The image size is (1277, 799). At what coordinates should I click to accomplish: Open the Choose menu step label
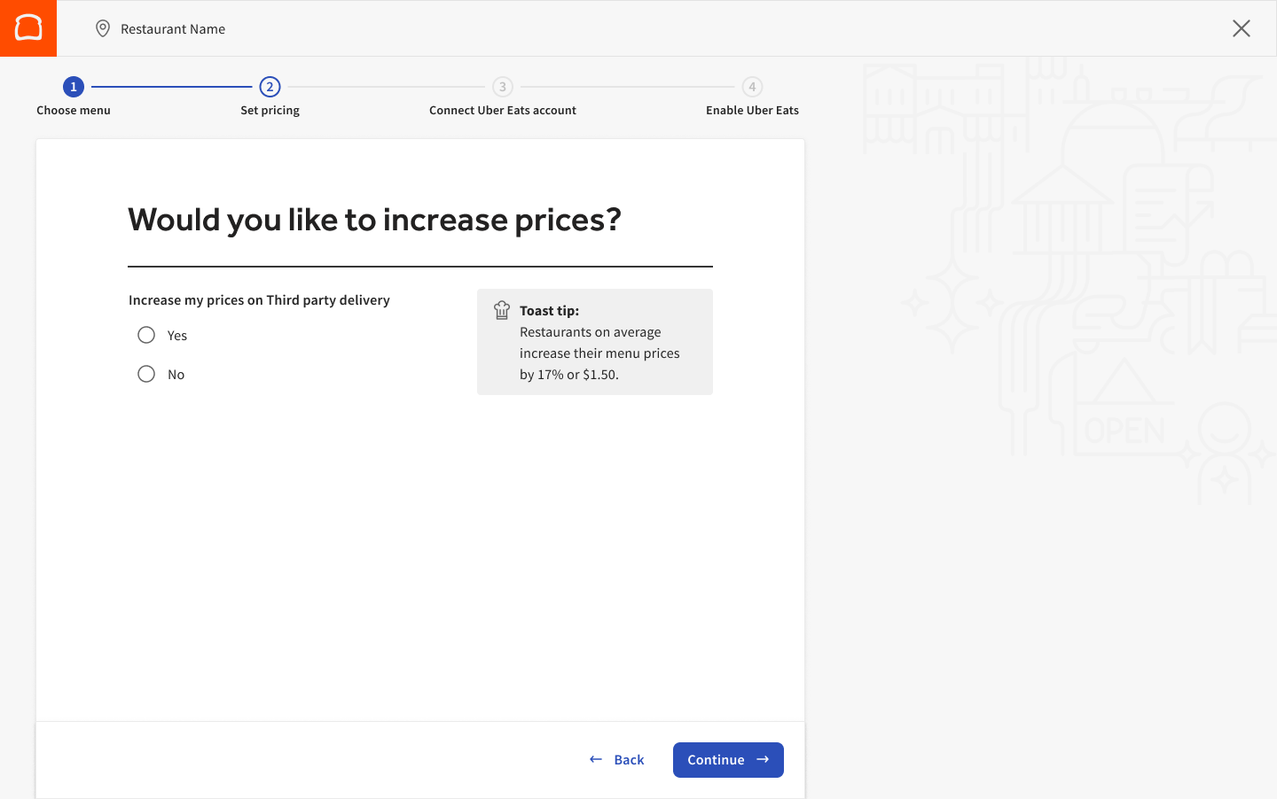[x=74, y=111]
